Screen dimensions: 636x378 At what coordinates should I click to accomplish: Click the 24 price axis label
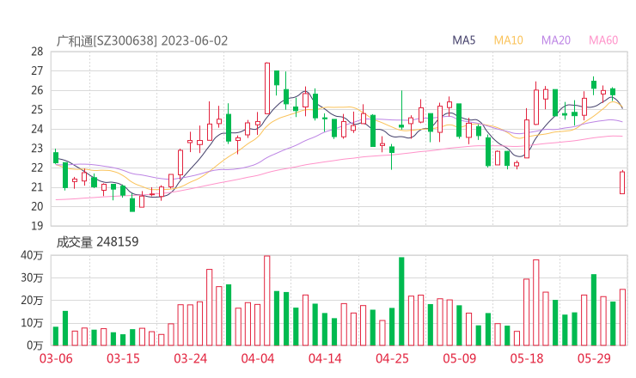click(x=37, y=129)
